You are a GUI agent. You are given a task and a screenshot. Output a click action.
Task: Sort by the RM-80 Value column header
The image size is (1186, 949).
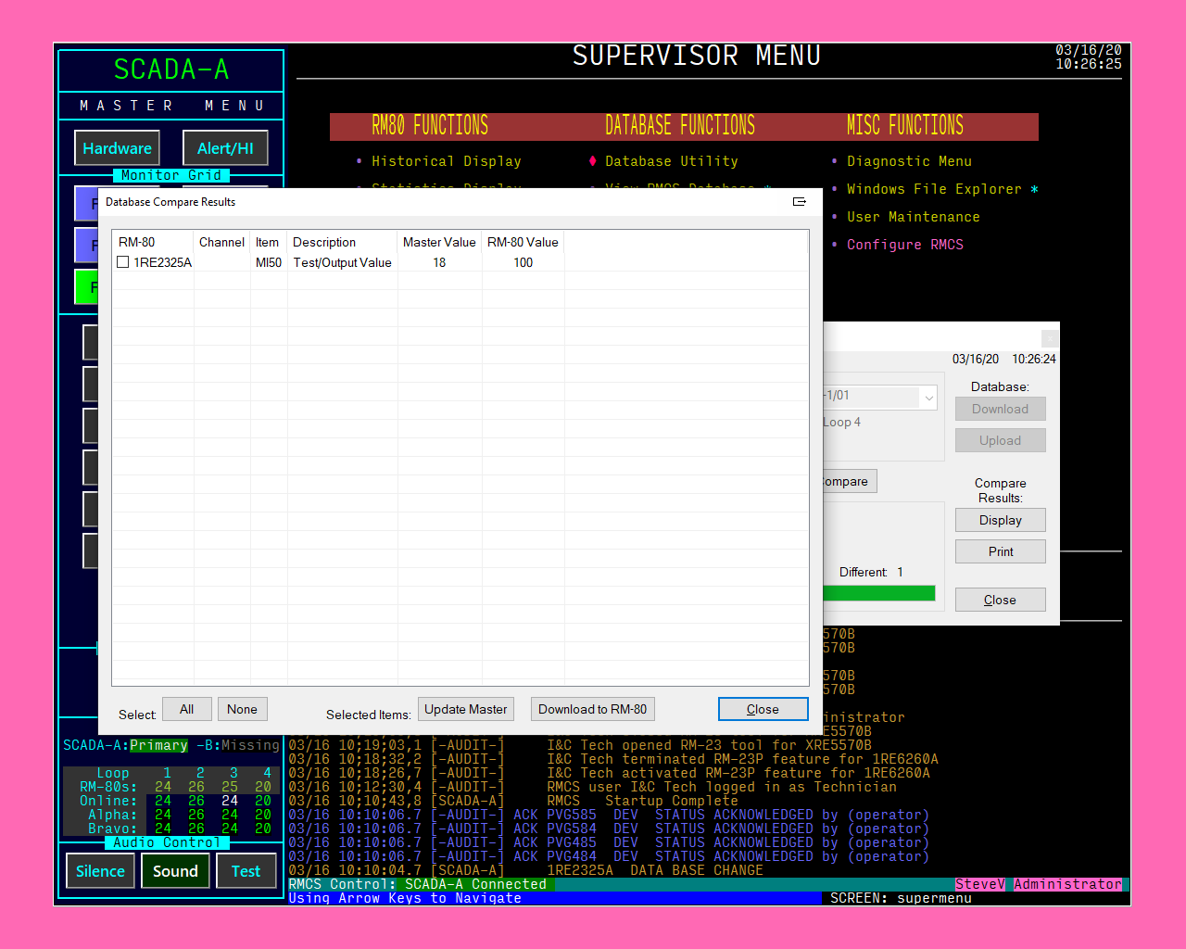(x=523, y=243)
